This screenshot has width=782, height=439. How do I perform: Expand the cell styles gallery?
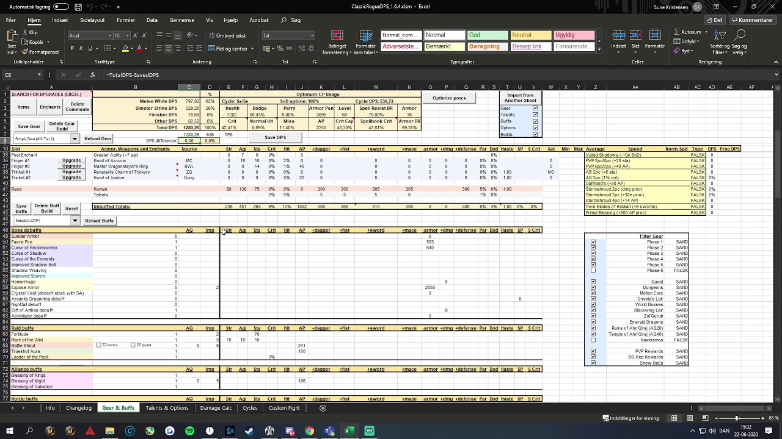[x=599, y=49]
